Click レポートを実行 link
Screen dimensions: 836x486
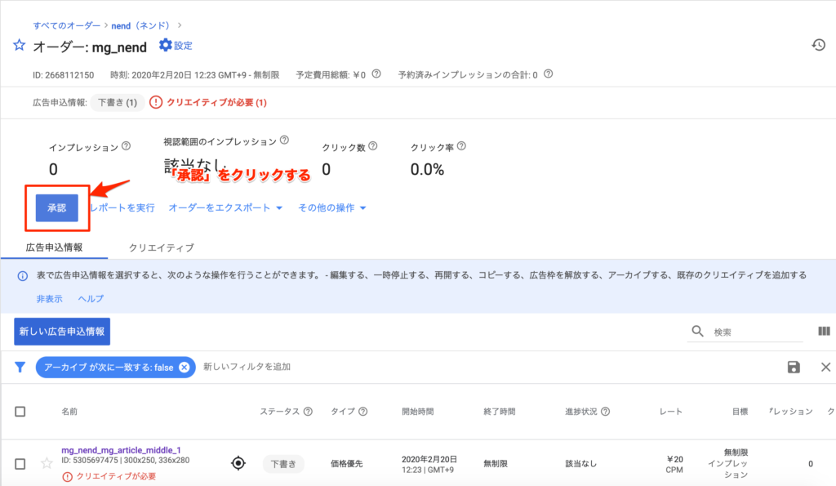tap(122, 207)
